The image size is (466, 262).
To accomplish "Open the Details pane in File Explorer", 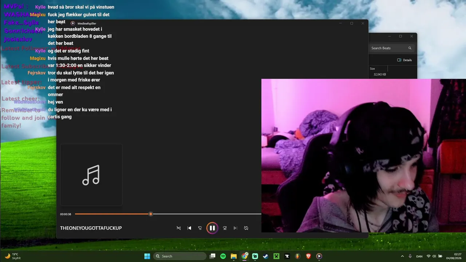I will [x=404, y=60].
